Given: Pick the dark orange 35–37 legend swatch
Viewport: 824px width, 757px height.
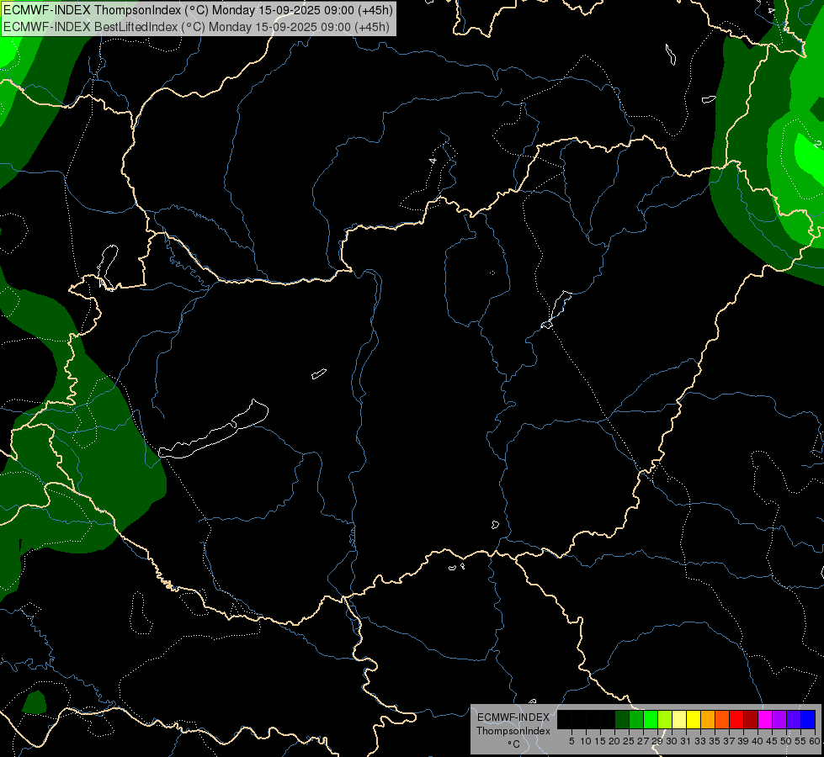Looking at the screenshot, I should [x=722, y=719].
